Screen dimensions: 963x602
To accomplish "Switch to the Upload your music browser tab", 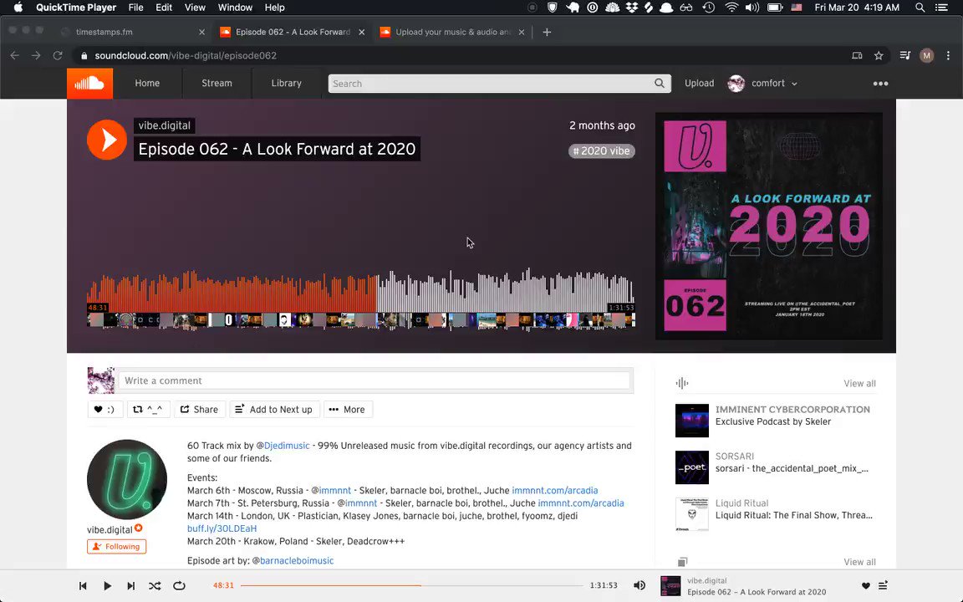I will (453, 32).
